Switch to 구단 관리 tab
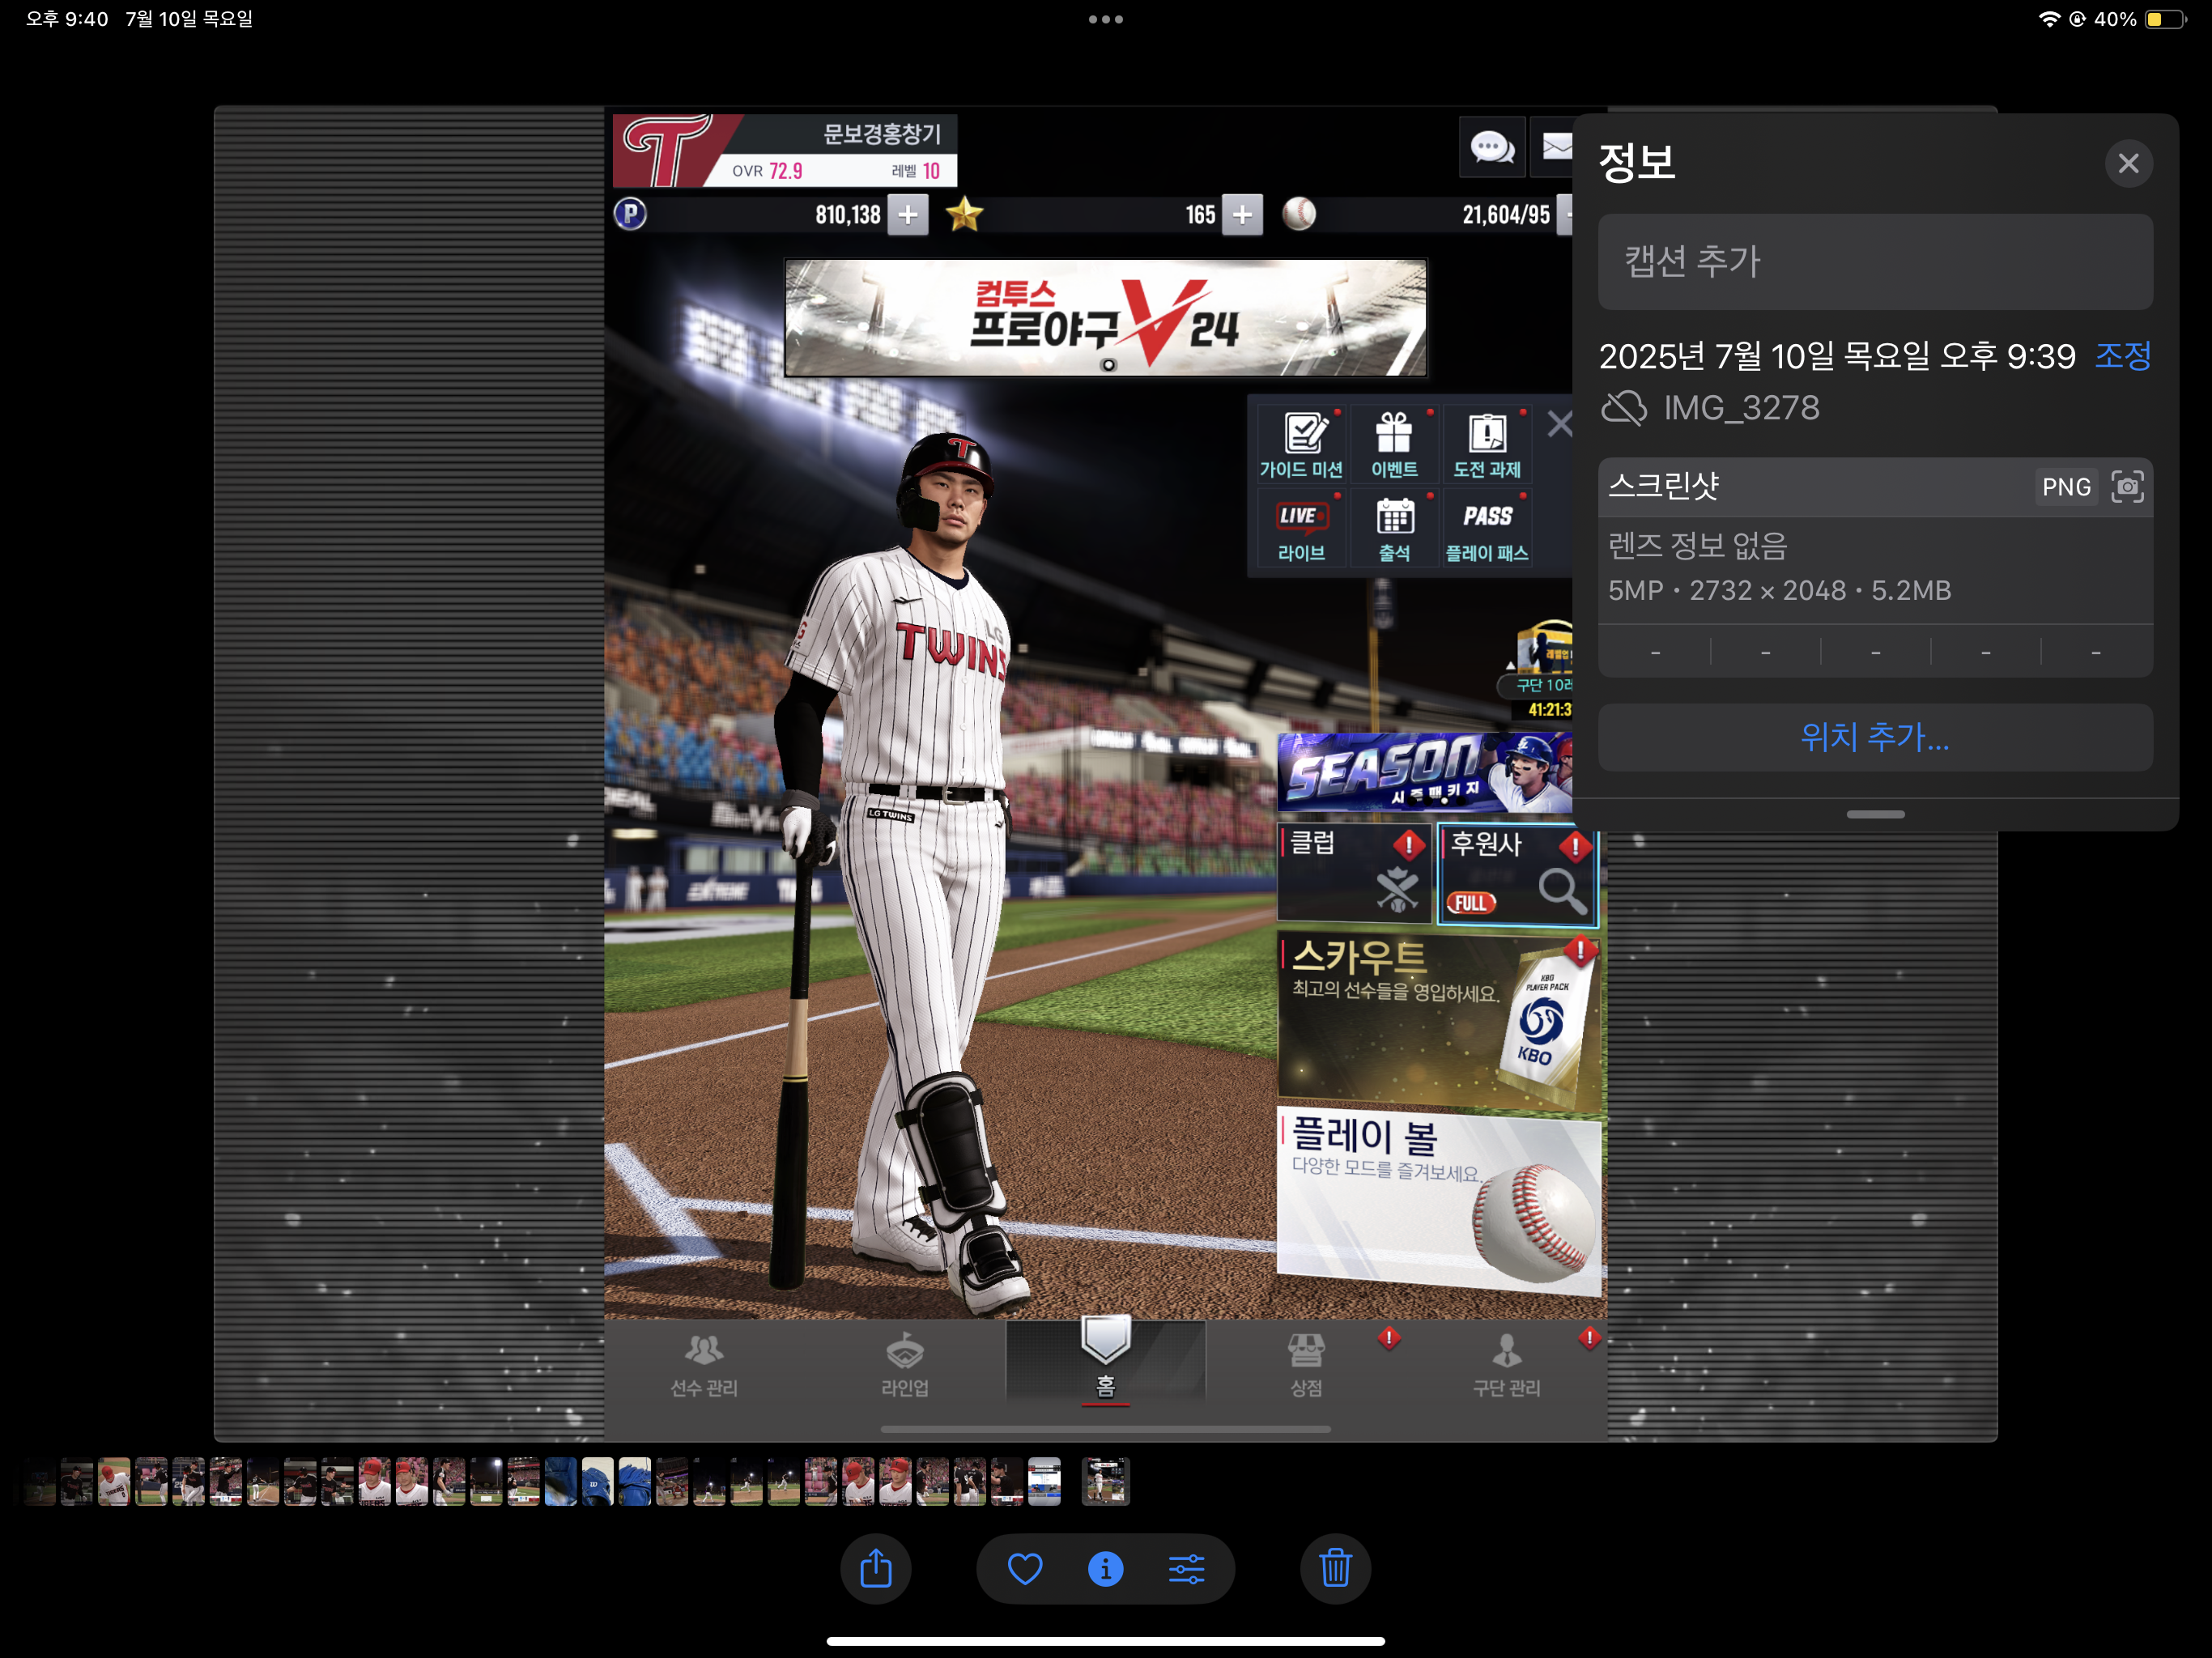Image resolution: width=2212 pixels, height=1658 pixels. pos(1506,1365)
